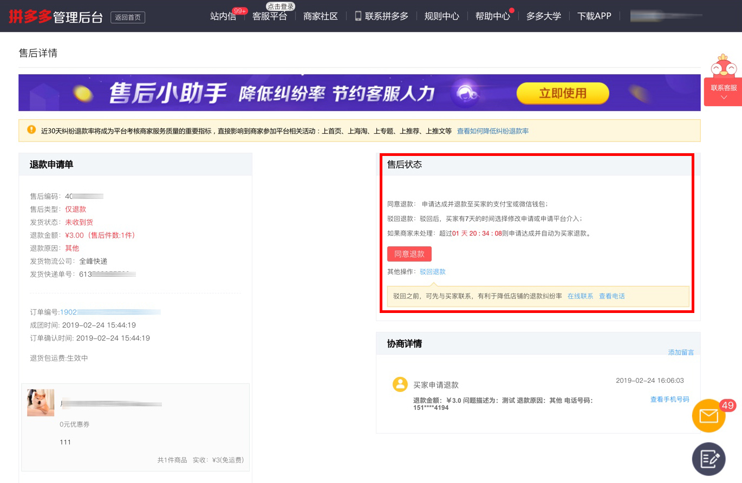Click 在线联系 to contact buyer
This screenshot has width=742, height=483.
[x=581, y=296]
